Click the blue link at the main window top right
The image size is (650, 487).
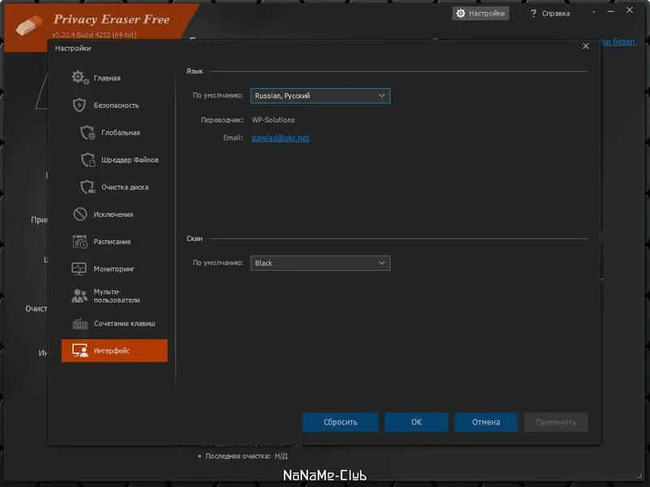[x=618, y=41]
